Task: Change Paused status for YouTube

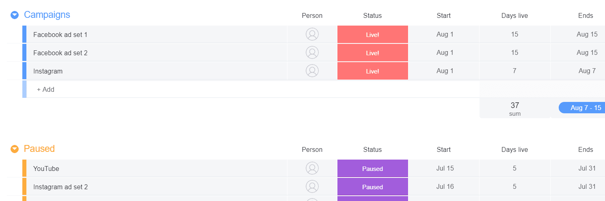Action: point(373,169)
